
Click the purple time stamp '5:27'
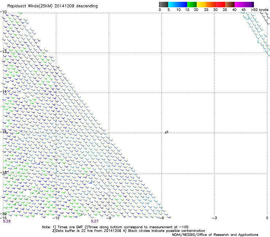pyautogui.click(x=95, y=221)
